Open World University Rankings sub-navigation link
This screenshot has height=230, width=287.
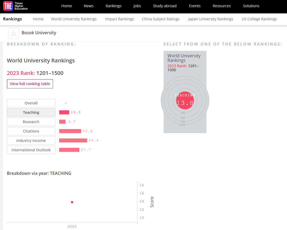74,19
